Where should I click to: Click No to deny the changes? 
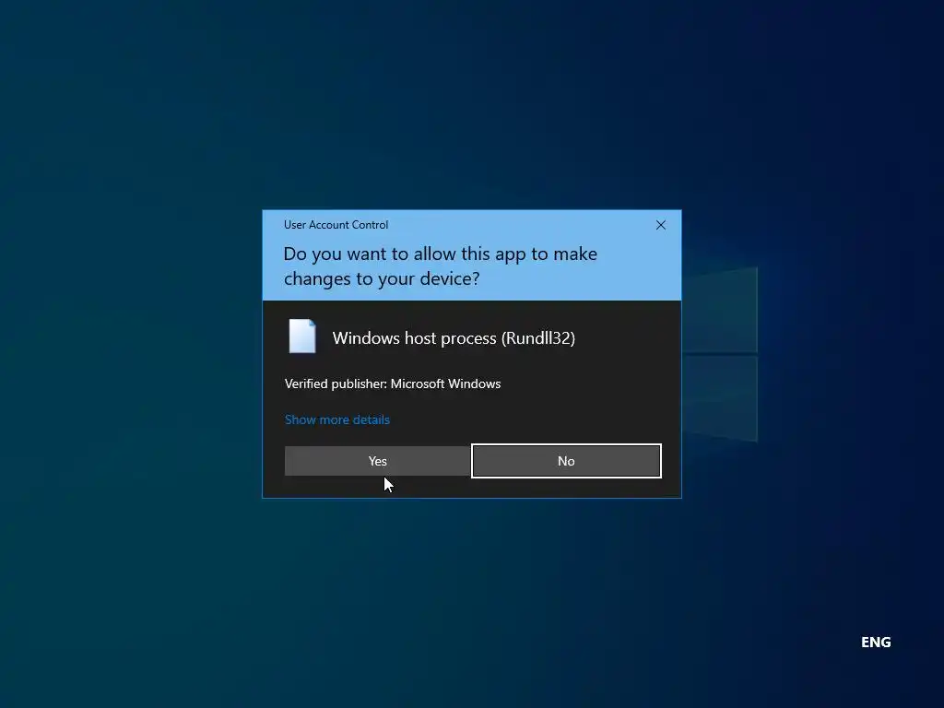click(566, 461)
